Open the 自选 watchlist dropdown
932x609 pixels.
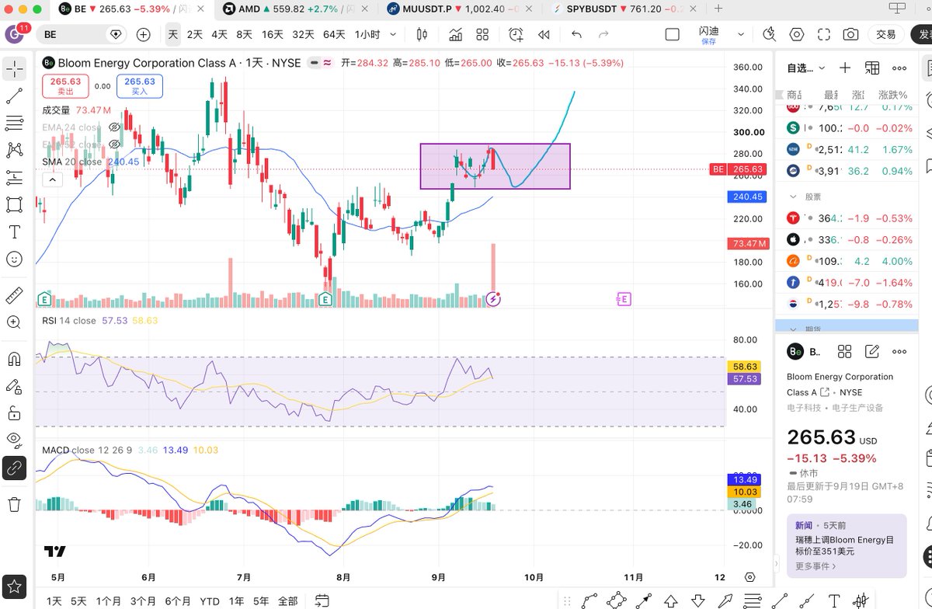[806, 68]
